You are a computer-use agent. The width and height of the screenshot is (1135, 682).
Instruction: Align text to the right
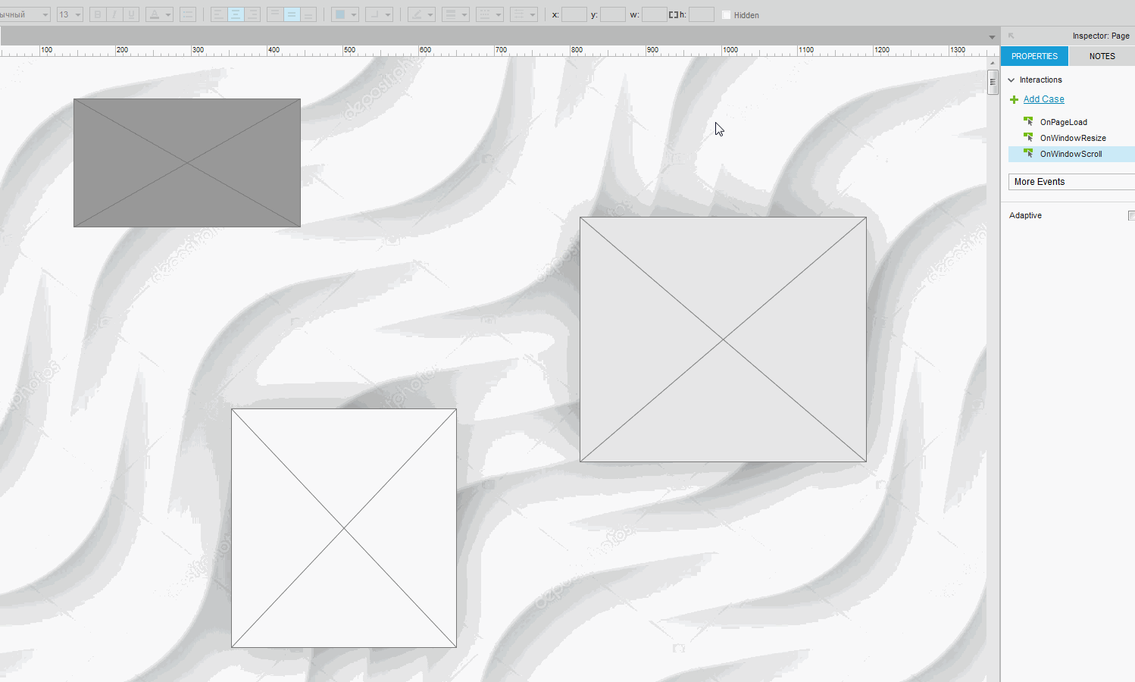(x=253, y=14)
